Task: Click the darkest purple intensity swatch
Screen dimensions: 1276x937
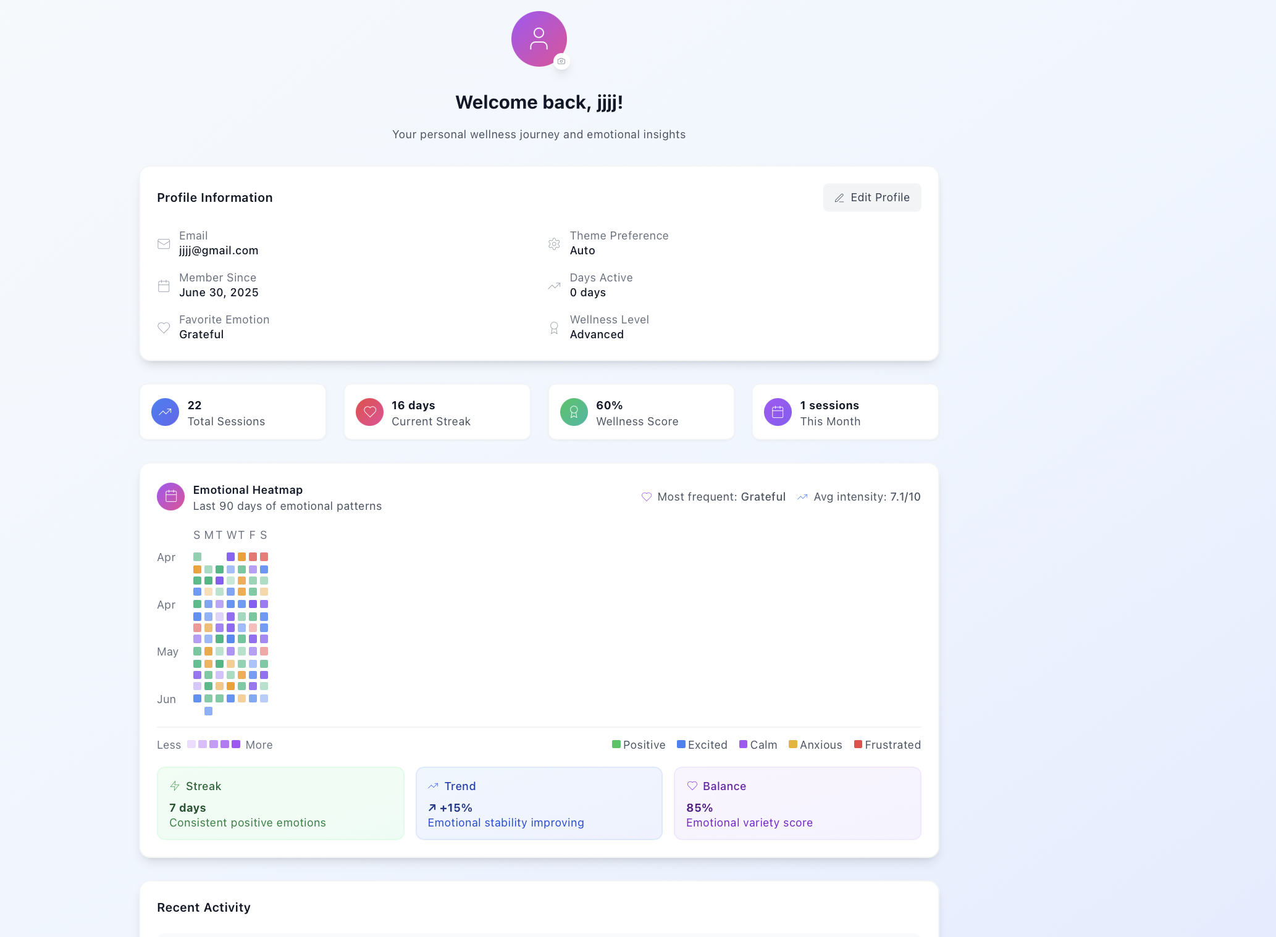Action: 236,744
